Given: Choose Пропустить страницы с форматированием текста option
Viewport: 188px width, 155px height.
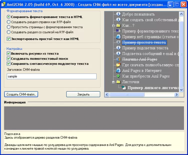Looking at the screenshot, I should (9, 27).
